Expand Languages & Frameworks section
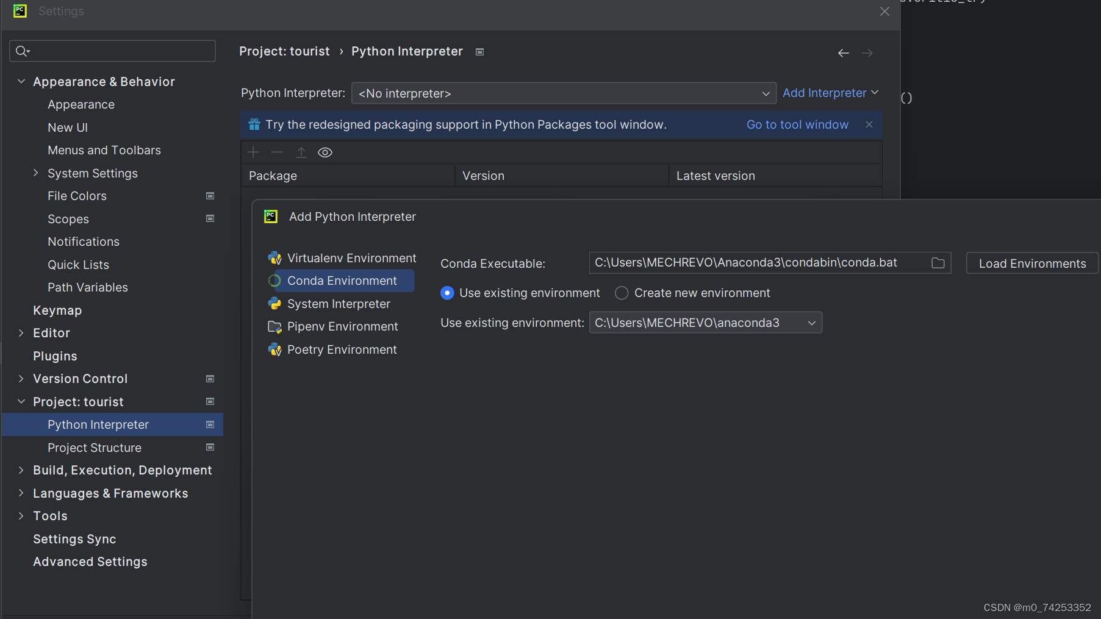Image resolution: width=1101 pixels, height=619 pixels. pos(21,493)
